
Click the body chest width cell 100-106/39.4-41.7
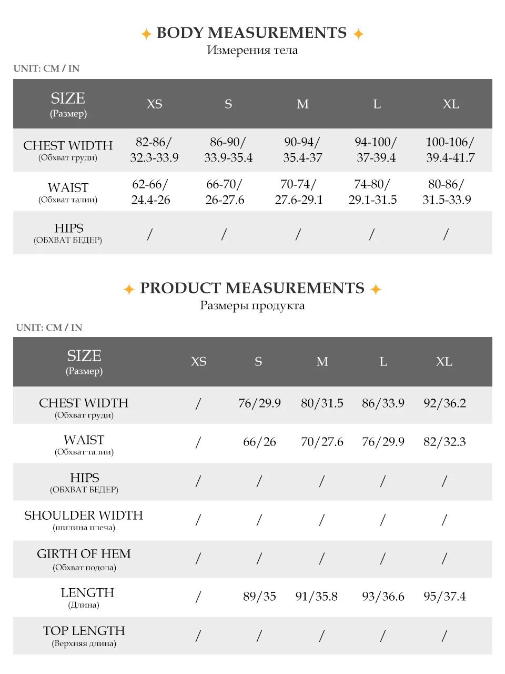450,150
